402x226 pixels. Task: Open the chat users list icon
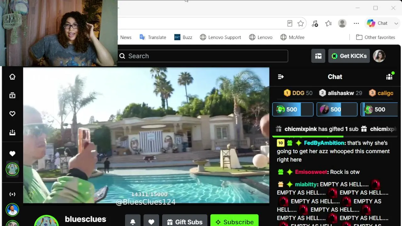(x=390, y=77)
